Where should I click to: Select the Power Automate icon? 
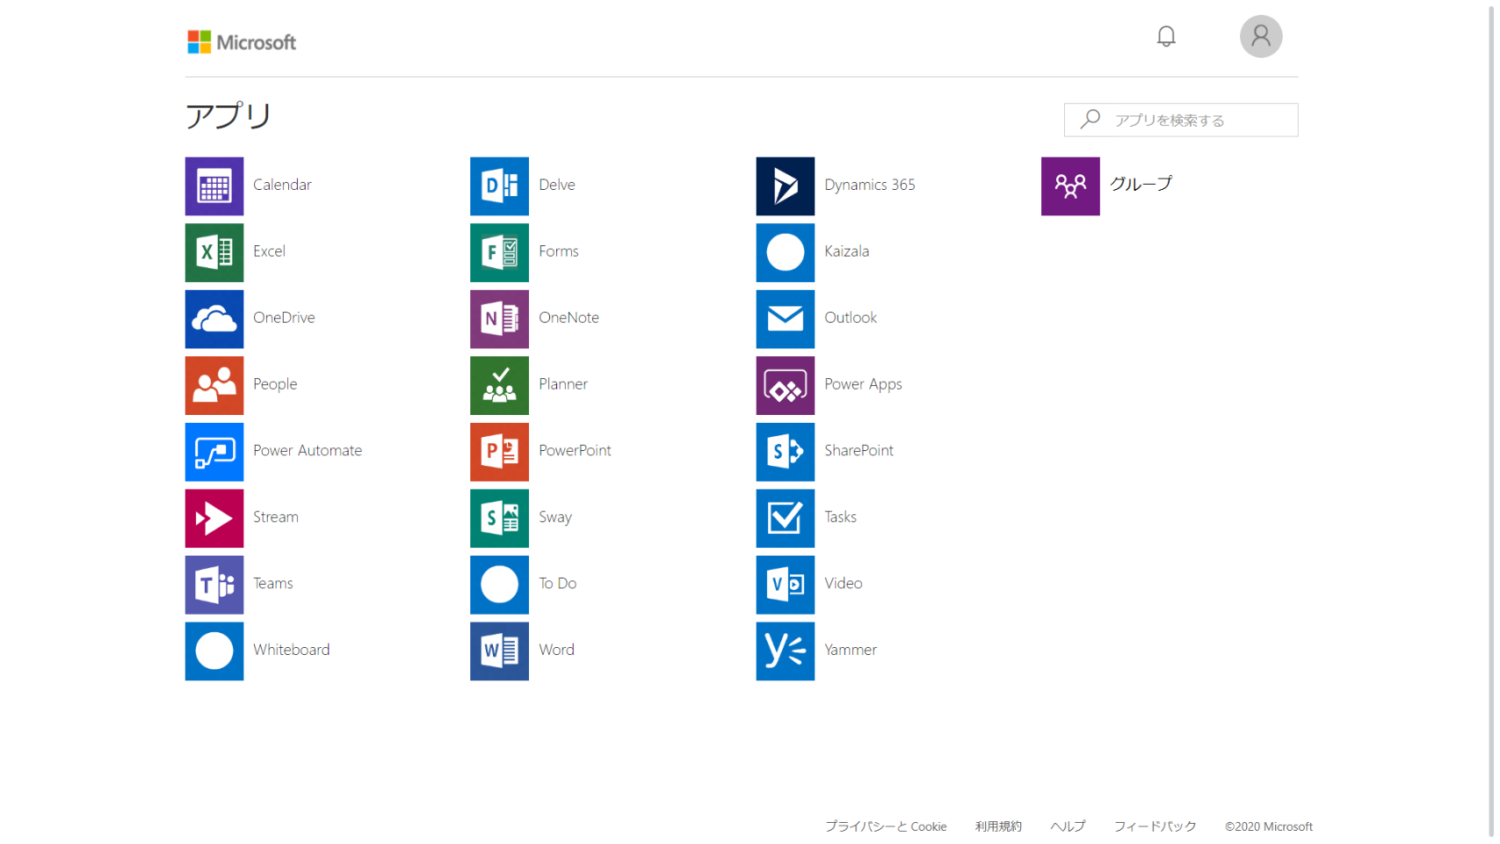tap(214, 452)
